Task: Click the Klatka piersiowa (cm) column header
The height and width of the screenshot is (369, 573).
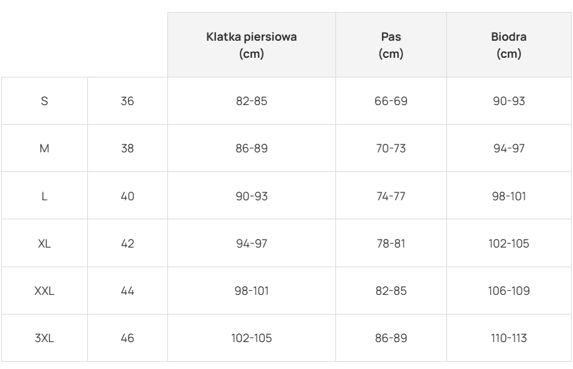Action: pos(251,45)
